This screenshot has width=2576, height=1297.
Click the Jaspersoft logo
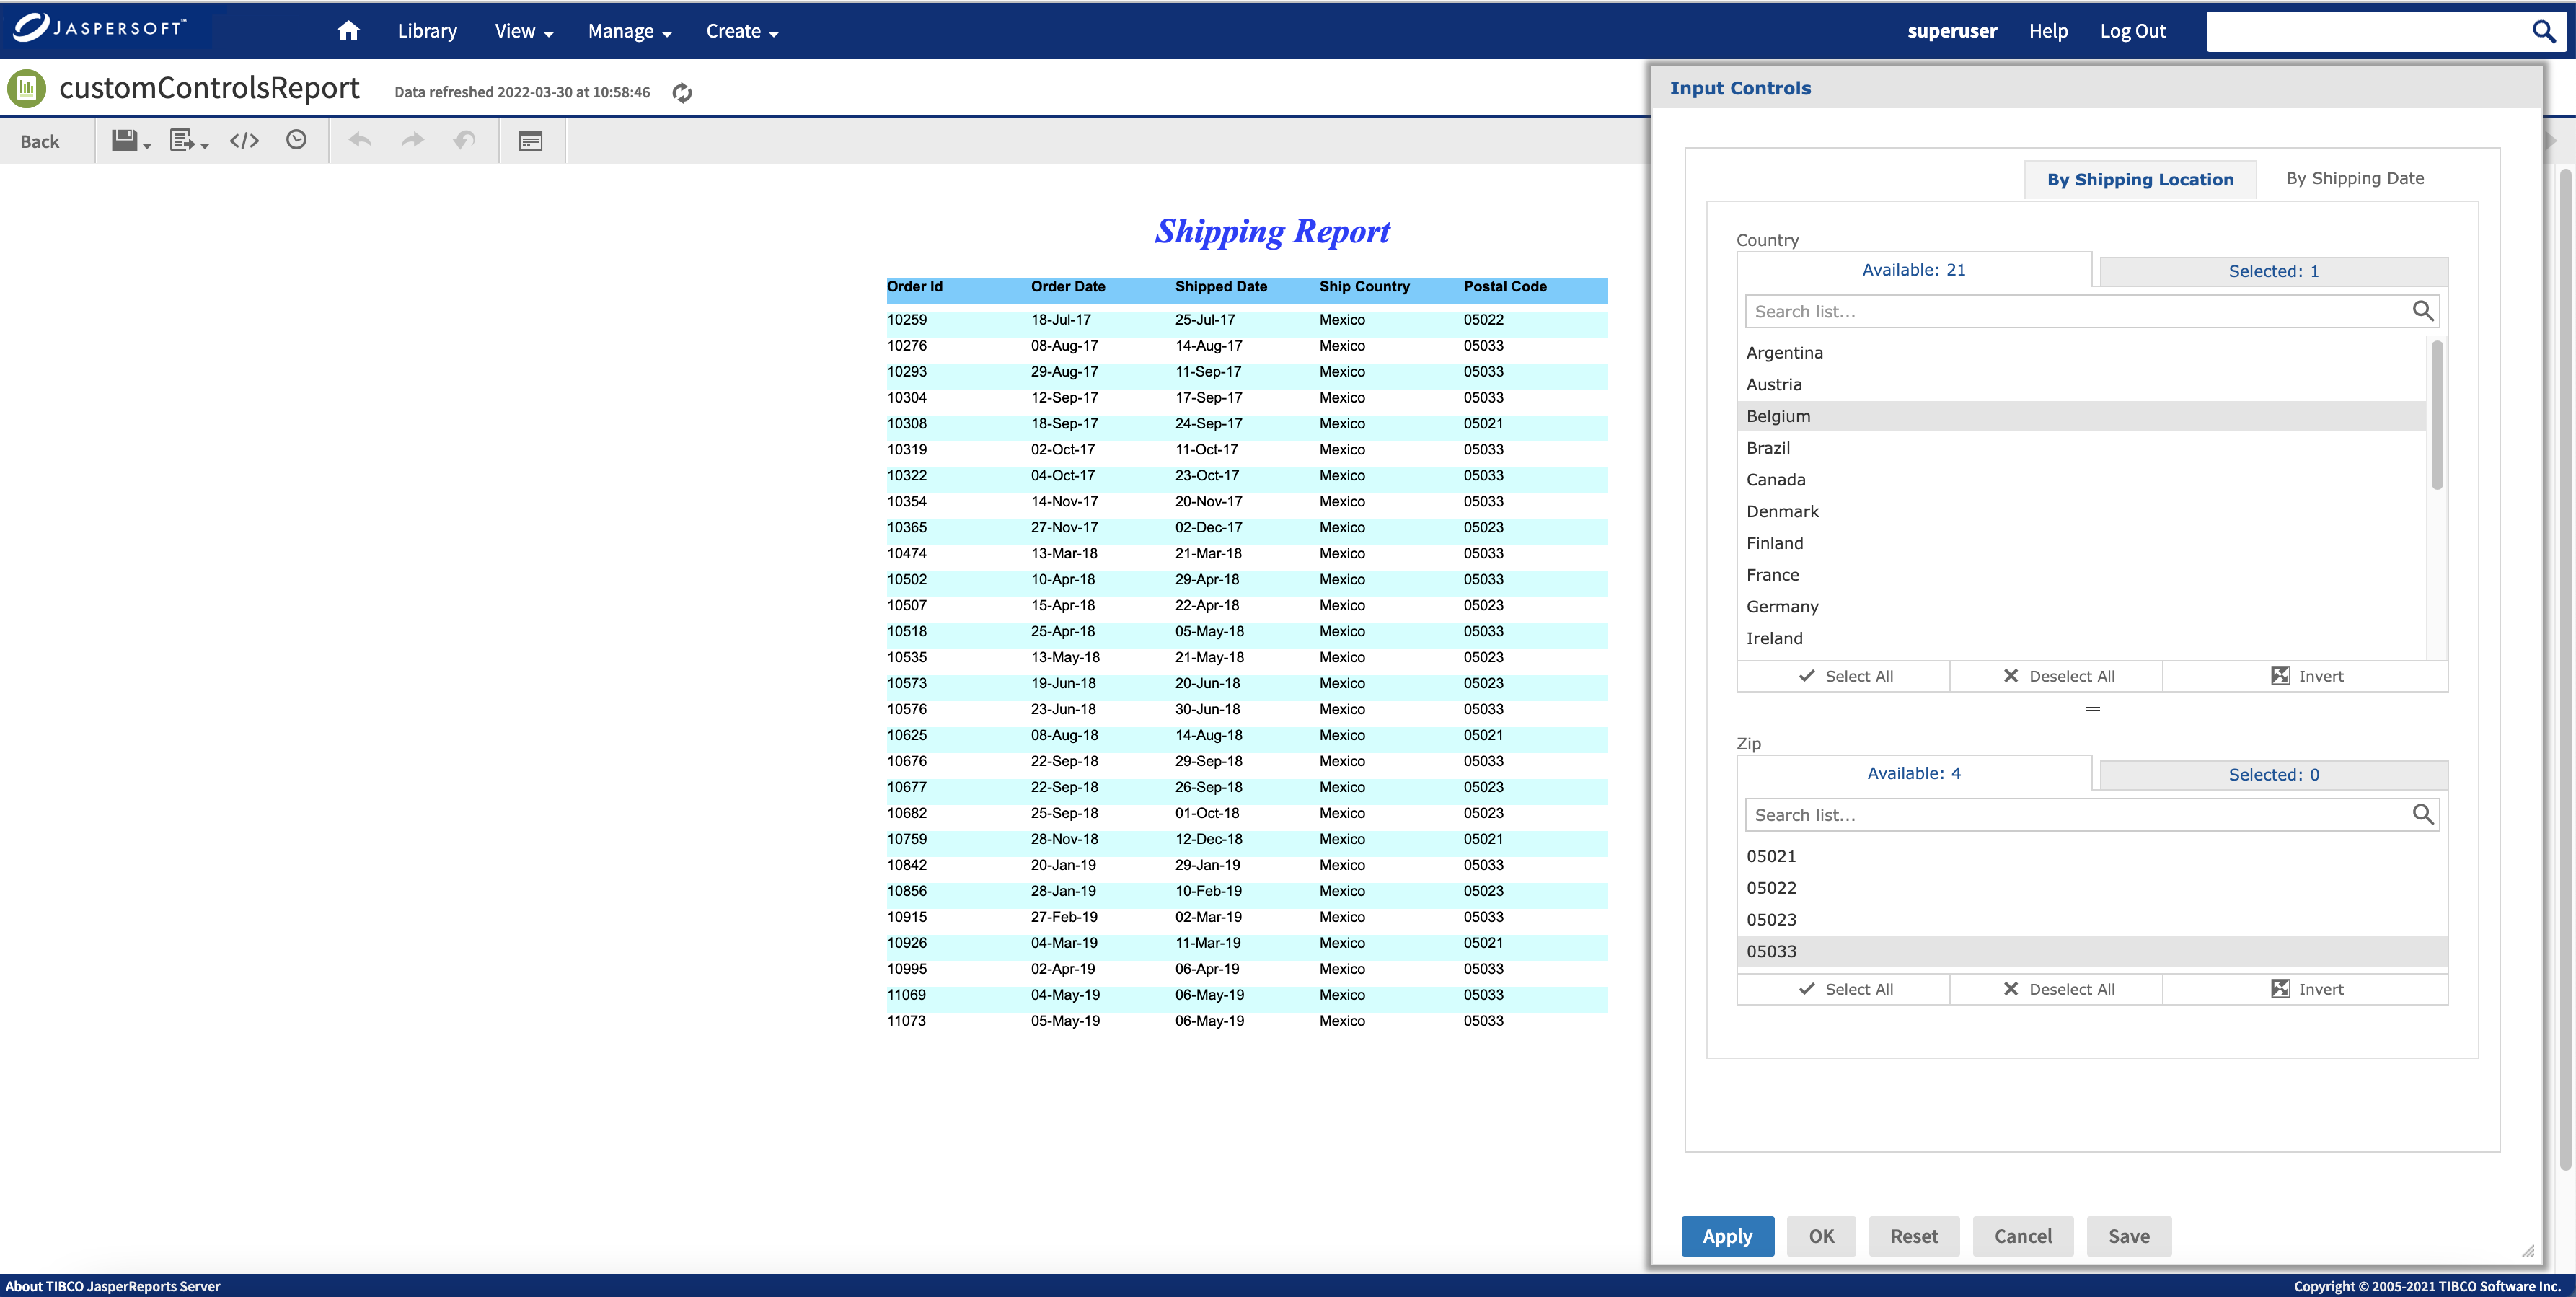pos(99,28)
